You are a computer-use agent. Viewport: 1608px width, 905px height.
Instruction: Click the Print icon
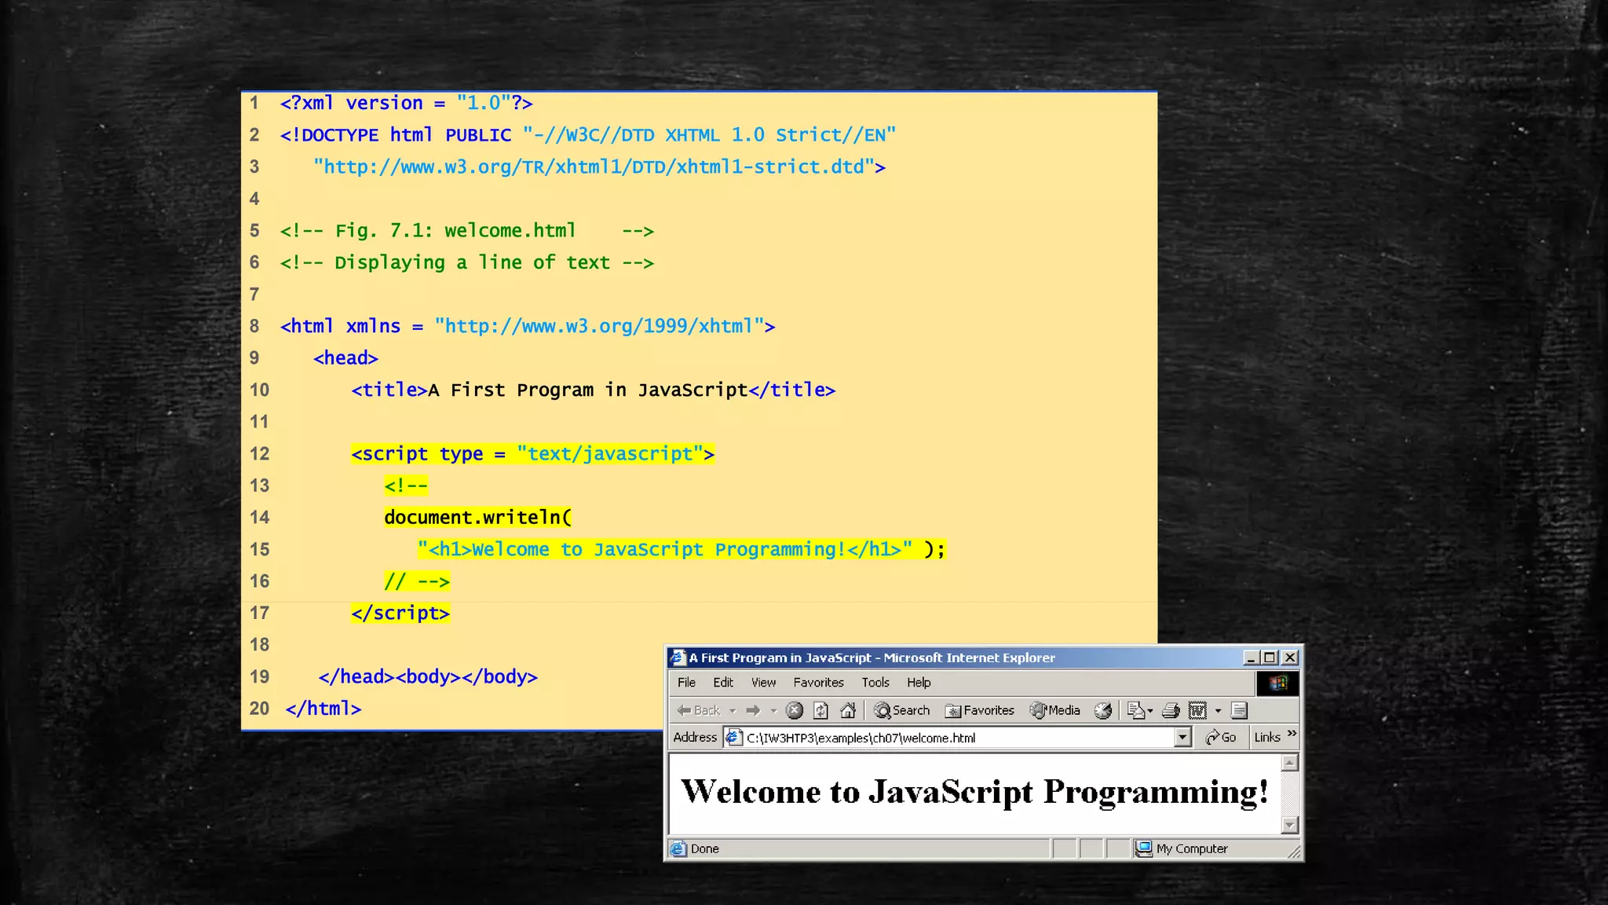pos(1171,710)
